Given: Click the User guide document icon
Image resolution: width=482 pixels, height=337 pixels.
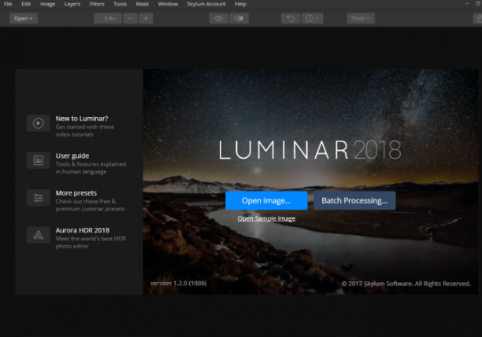Looking at the screenshot, I should pos(39,160).
